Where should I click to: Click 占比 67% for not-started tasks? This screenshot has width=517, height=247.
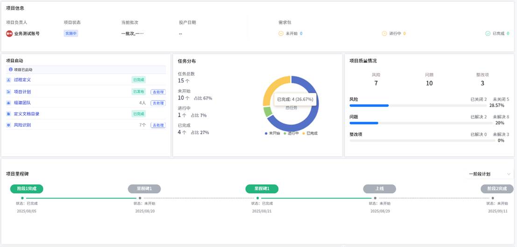pos(203,98)
